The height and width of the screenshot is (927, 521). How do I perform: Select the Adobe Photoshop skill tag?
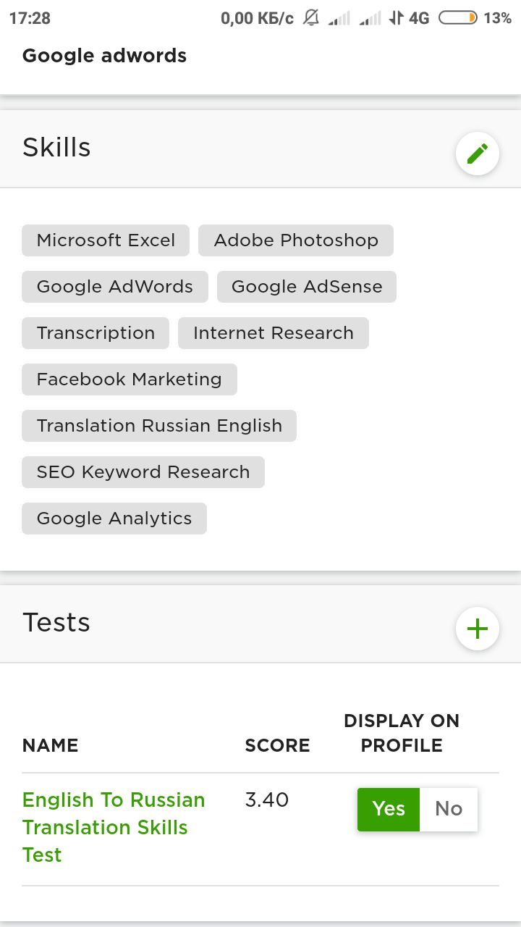tap(296, 240)
